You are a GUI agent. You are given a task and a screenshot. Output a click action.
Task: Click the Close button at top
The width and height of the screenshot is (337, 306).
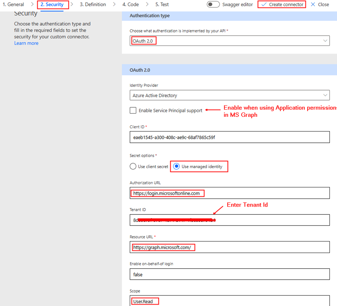(320, 5)
